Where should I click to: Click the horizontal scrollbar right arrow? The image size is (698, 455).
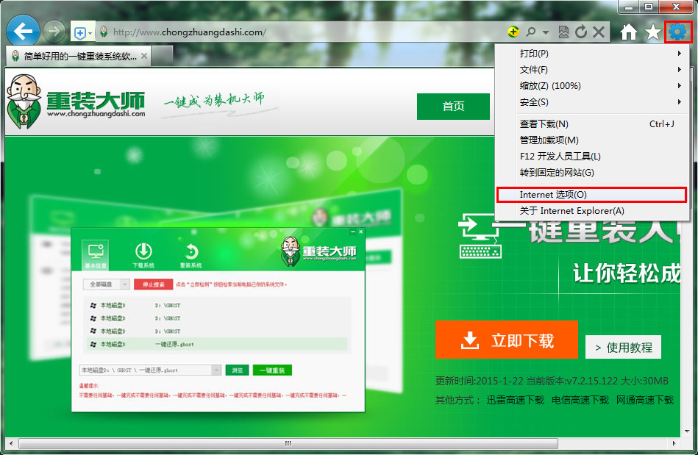[674, 443]
